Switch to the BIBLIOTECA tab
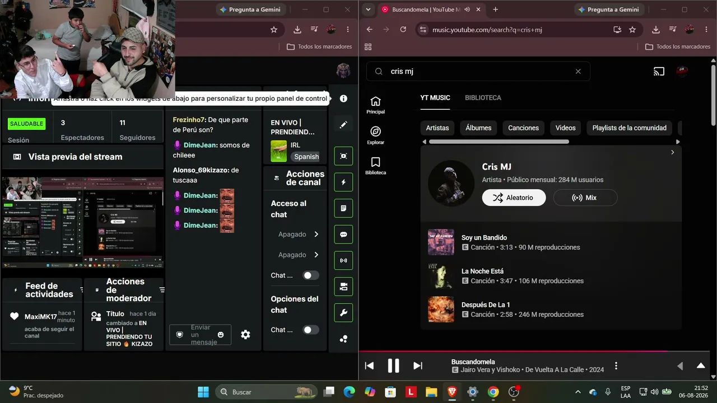Image resolution: width=717 pixels, height=403 pixels. coord(483,98)
